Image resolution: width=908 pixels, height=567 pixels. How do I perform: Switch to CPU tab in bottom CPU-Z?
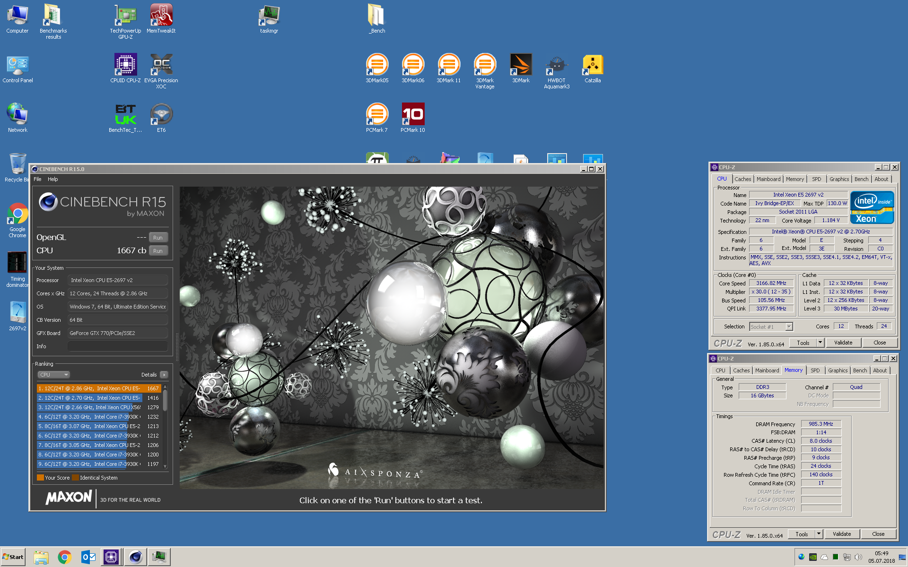click(720, 370)
